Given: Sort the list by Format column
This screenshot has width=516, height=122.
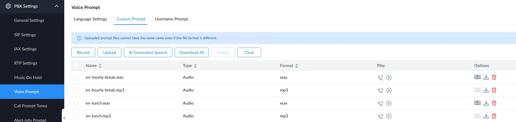Looking at the screenshot, I should pyautogui.click(x=297, y=66).
